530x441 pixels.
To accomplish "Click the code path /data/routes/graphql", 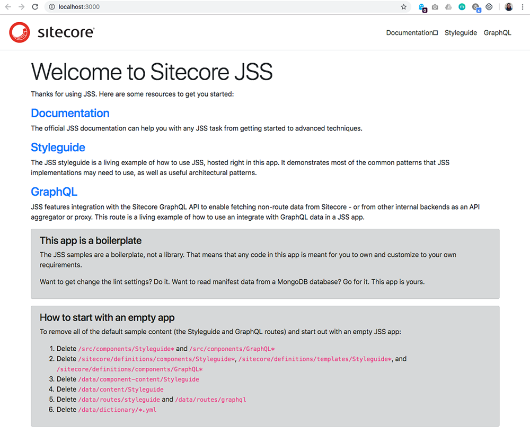I will [x=210, y=400].
